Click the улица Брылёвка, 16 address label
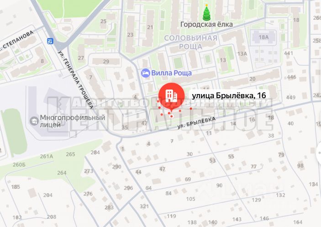Image resolution: width=321 pixels, height=227 pixels. point(229,95)
